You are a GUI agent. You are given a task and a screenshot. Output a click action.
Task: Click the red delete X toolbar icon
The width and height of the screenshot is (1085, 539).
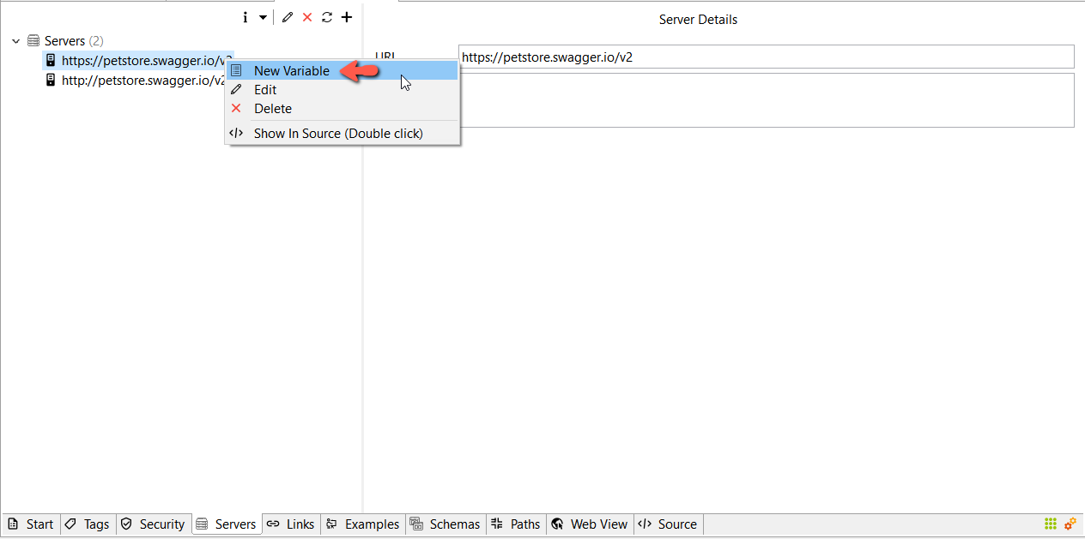[x=307, y=17]
